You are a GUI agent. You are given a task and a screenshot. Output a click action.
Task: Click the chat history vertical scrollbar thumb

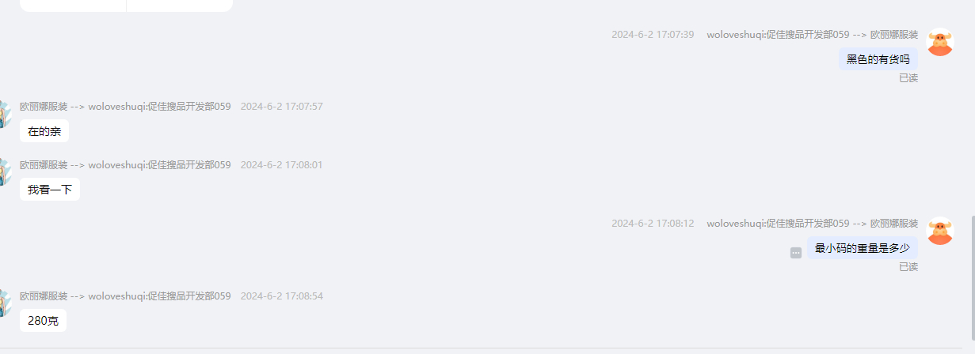[972, 281]
